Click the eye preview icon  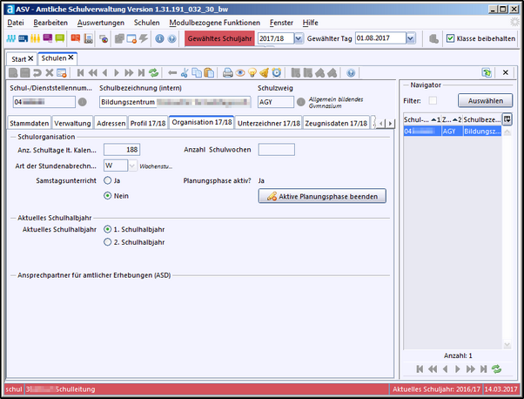click(239, 73)
